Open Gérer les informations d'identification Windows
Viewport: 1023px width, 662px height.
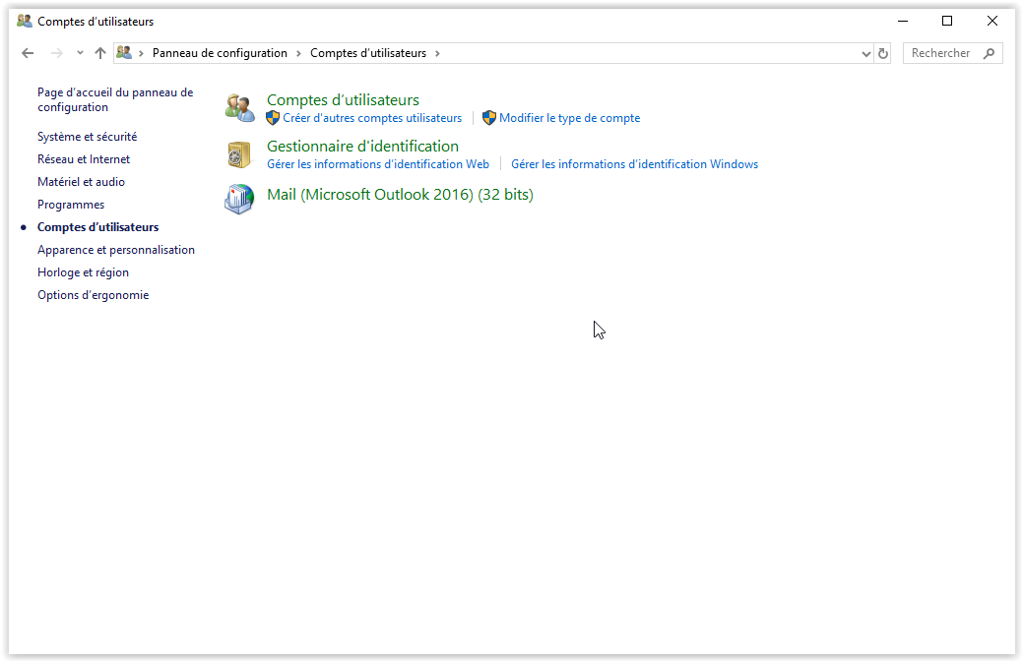[634, 164]
